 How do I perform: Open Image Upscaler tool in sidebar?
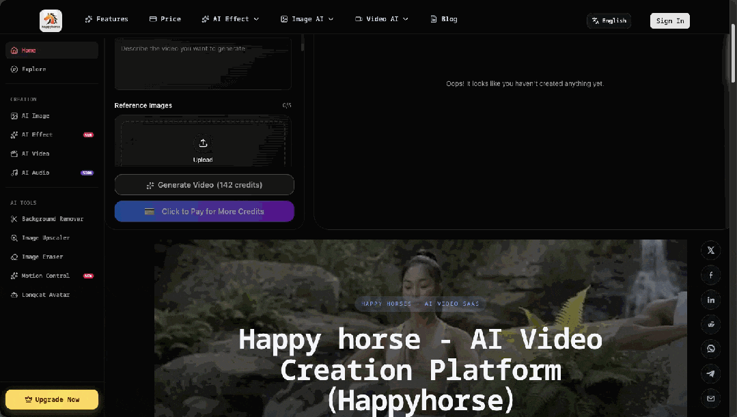click(x=52, y=238)
